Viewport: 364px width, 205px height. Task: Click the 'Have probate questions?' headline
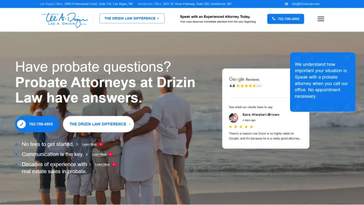[x=93, y=67]
